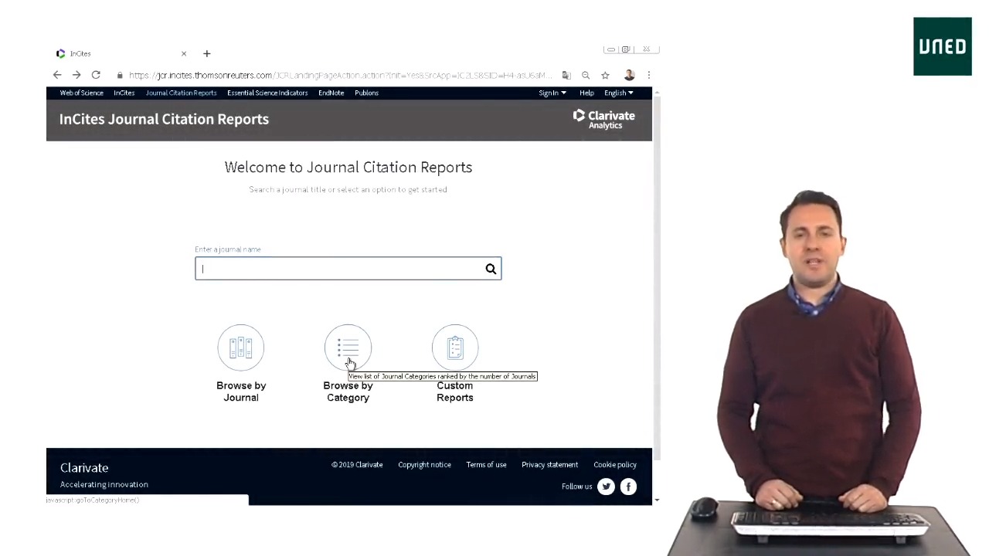This screenshot has height=556, width=989.
Task: Open EndNote from the top bar
Action: (331, 93)
